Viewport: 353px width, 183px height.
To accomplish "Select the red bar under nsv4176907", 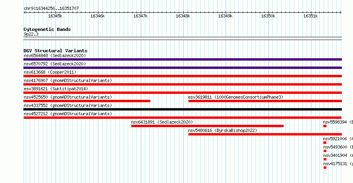I will [182, 84].
